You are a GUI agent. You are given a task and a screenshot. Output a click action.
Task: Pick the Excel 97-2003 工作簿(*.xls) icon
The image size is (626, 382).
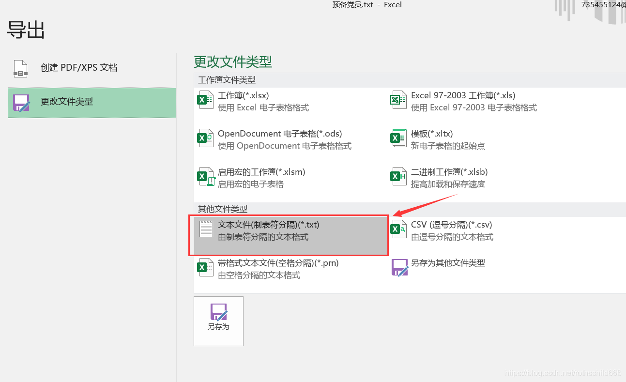pyautogui.click(x=398, y=100)
